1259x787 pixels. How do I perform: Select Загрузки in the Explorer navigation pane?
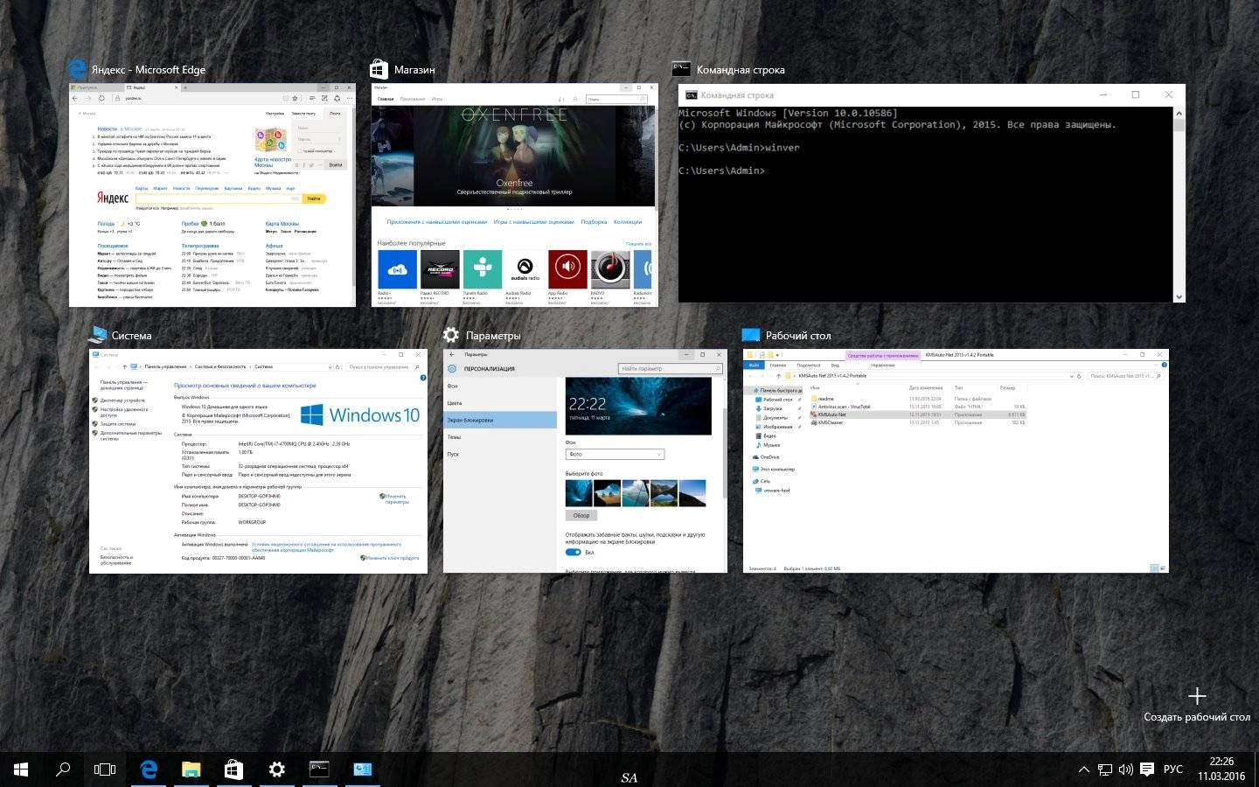point(773,408)
